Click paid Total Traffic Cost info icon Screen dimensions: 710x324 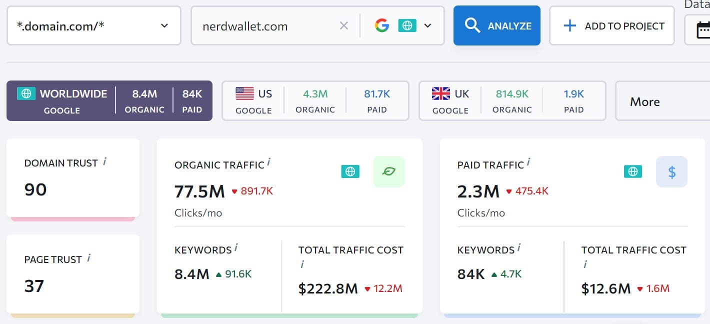point(585,265)
